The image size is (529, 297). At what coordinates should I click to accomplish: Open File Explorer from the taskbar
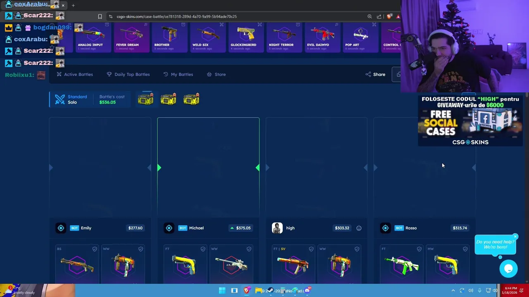[259, 290]
